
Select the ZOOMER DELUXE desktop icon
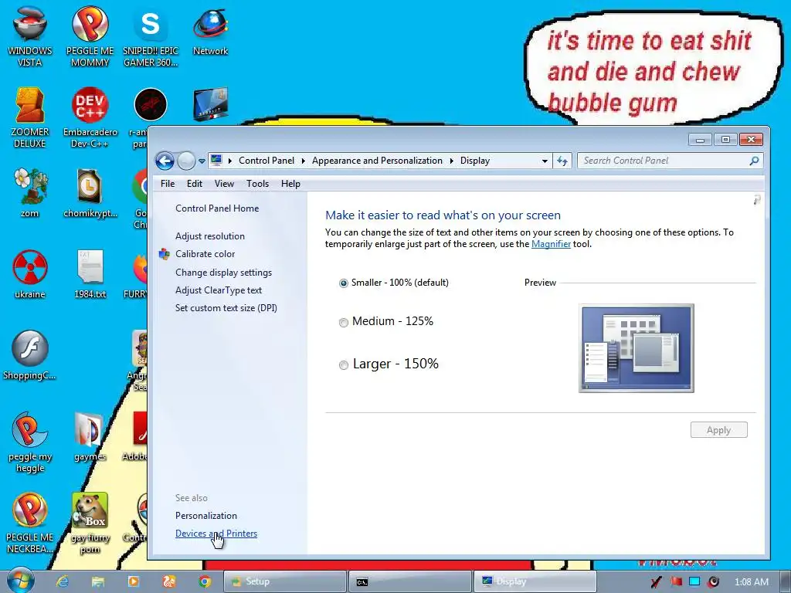click(30, 117)
